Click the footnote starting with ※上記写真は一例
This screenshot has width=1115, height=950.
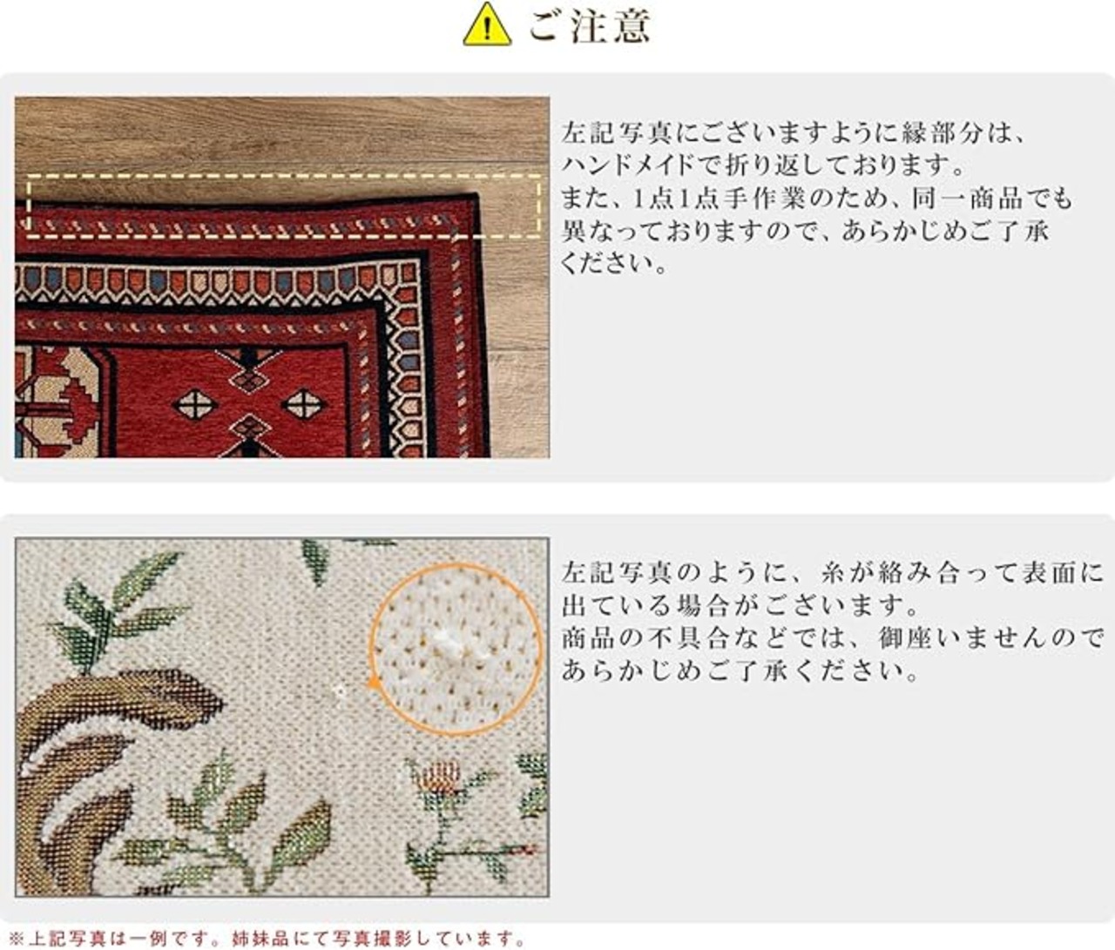(x=267, y=939)
